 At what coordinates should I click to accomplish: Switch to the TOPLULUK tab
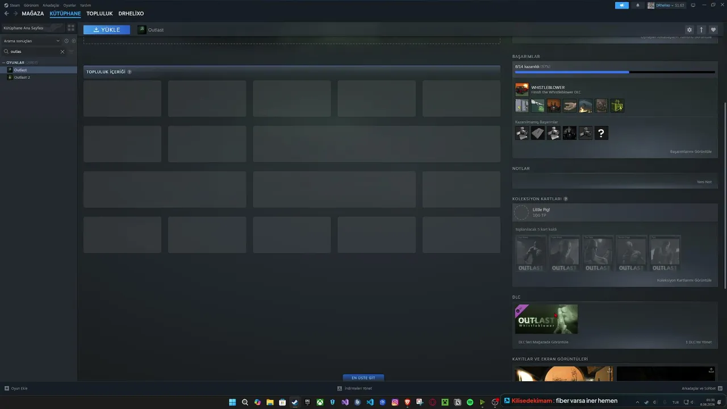point(99,14)
